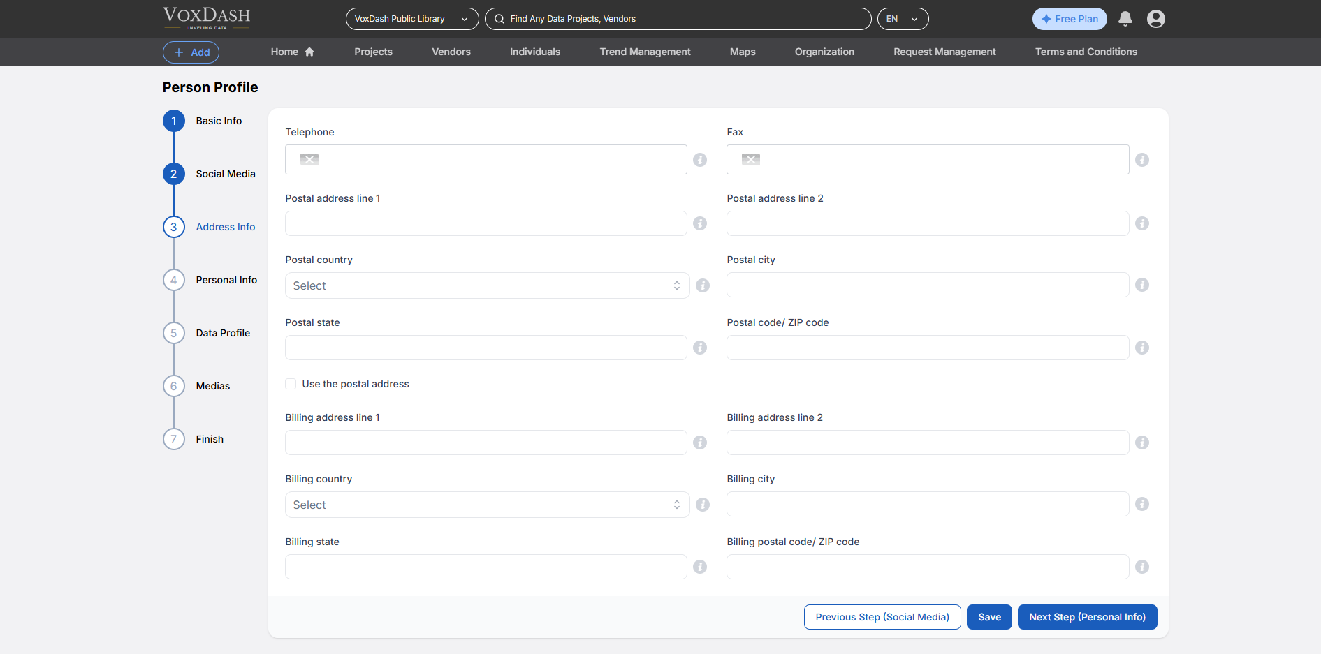Open the EN language dropdown
This screenshot has height=654, width=1321.
[x=903, y=19]
